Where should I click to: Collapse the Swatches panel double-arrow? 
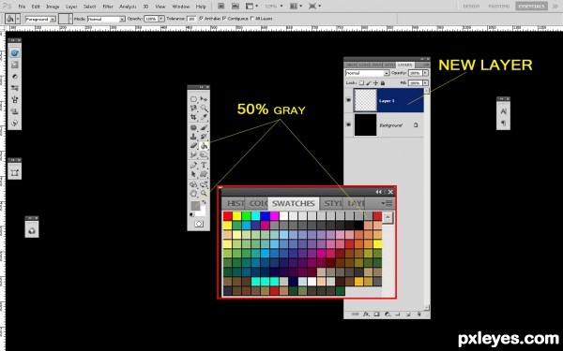[378, 192]
